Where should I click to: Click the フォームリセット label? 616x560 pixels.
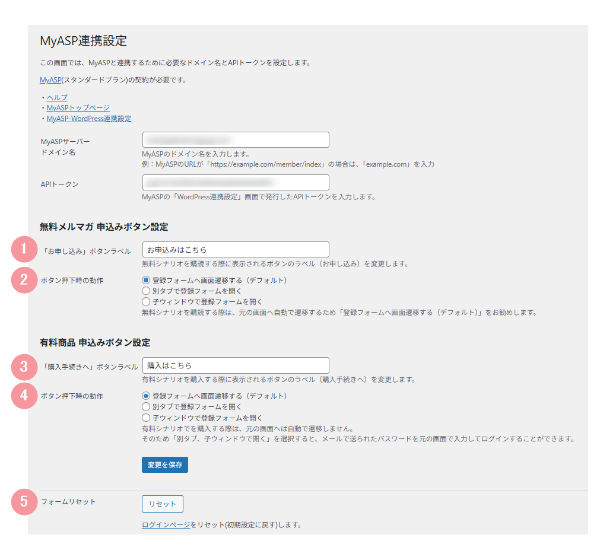tap(68, 502)
